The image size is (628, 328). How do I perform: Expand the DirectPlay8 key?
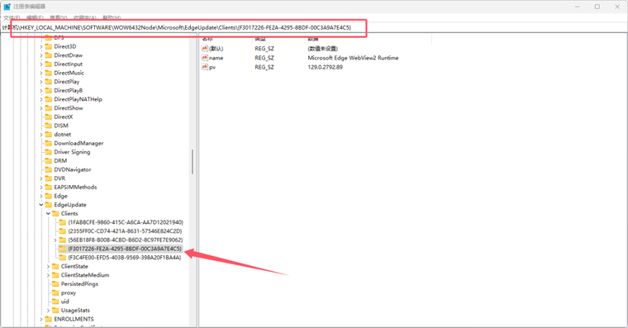(x=40, y=91)
